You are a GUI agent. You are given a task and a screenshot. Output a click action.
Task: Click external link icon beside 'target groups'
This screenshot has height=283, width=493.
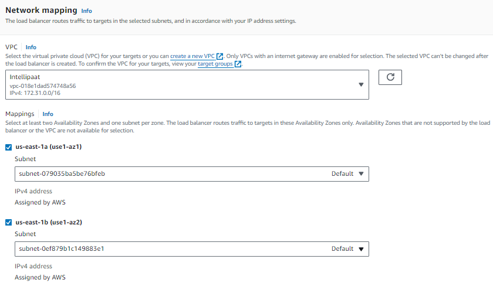(x=238, y=64)
